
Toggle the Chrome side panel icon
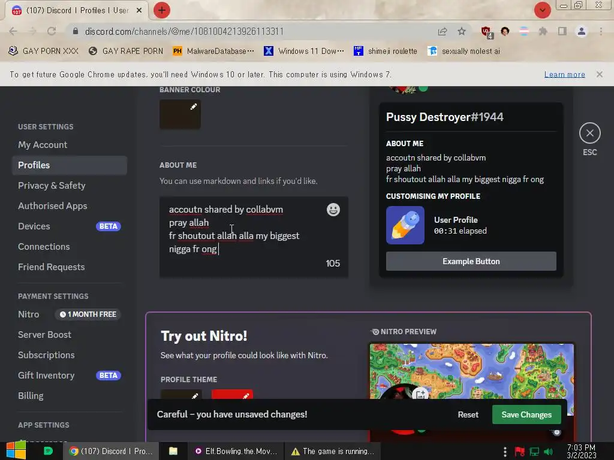pos(562,31)
